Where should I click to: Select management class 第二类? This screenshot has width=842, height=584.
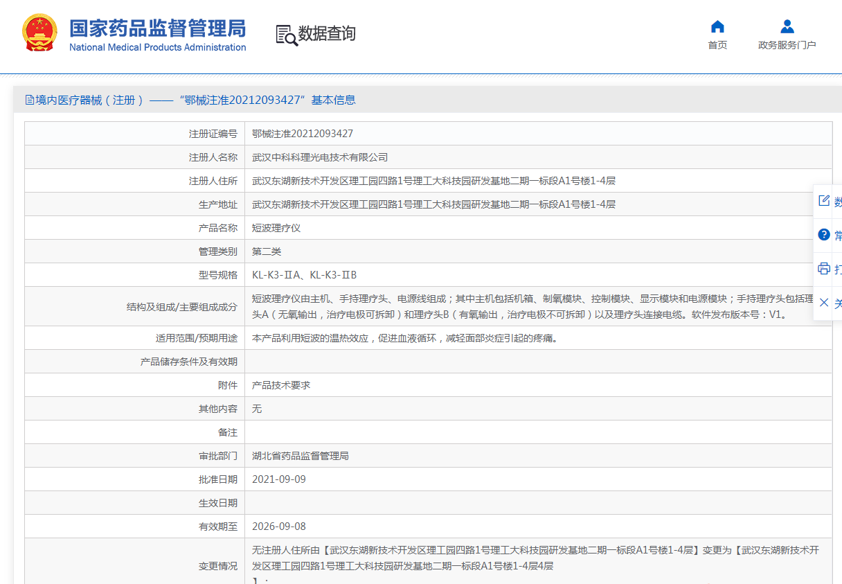click(x=267, y=251)
